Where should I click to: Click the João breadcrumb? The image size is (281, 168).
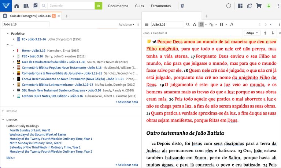coord(146,33)
